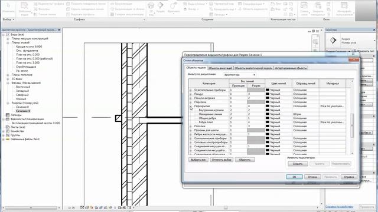Click the Категория column header

pyautogui.click(x=208, y=84)
